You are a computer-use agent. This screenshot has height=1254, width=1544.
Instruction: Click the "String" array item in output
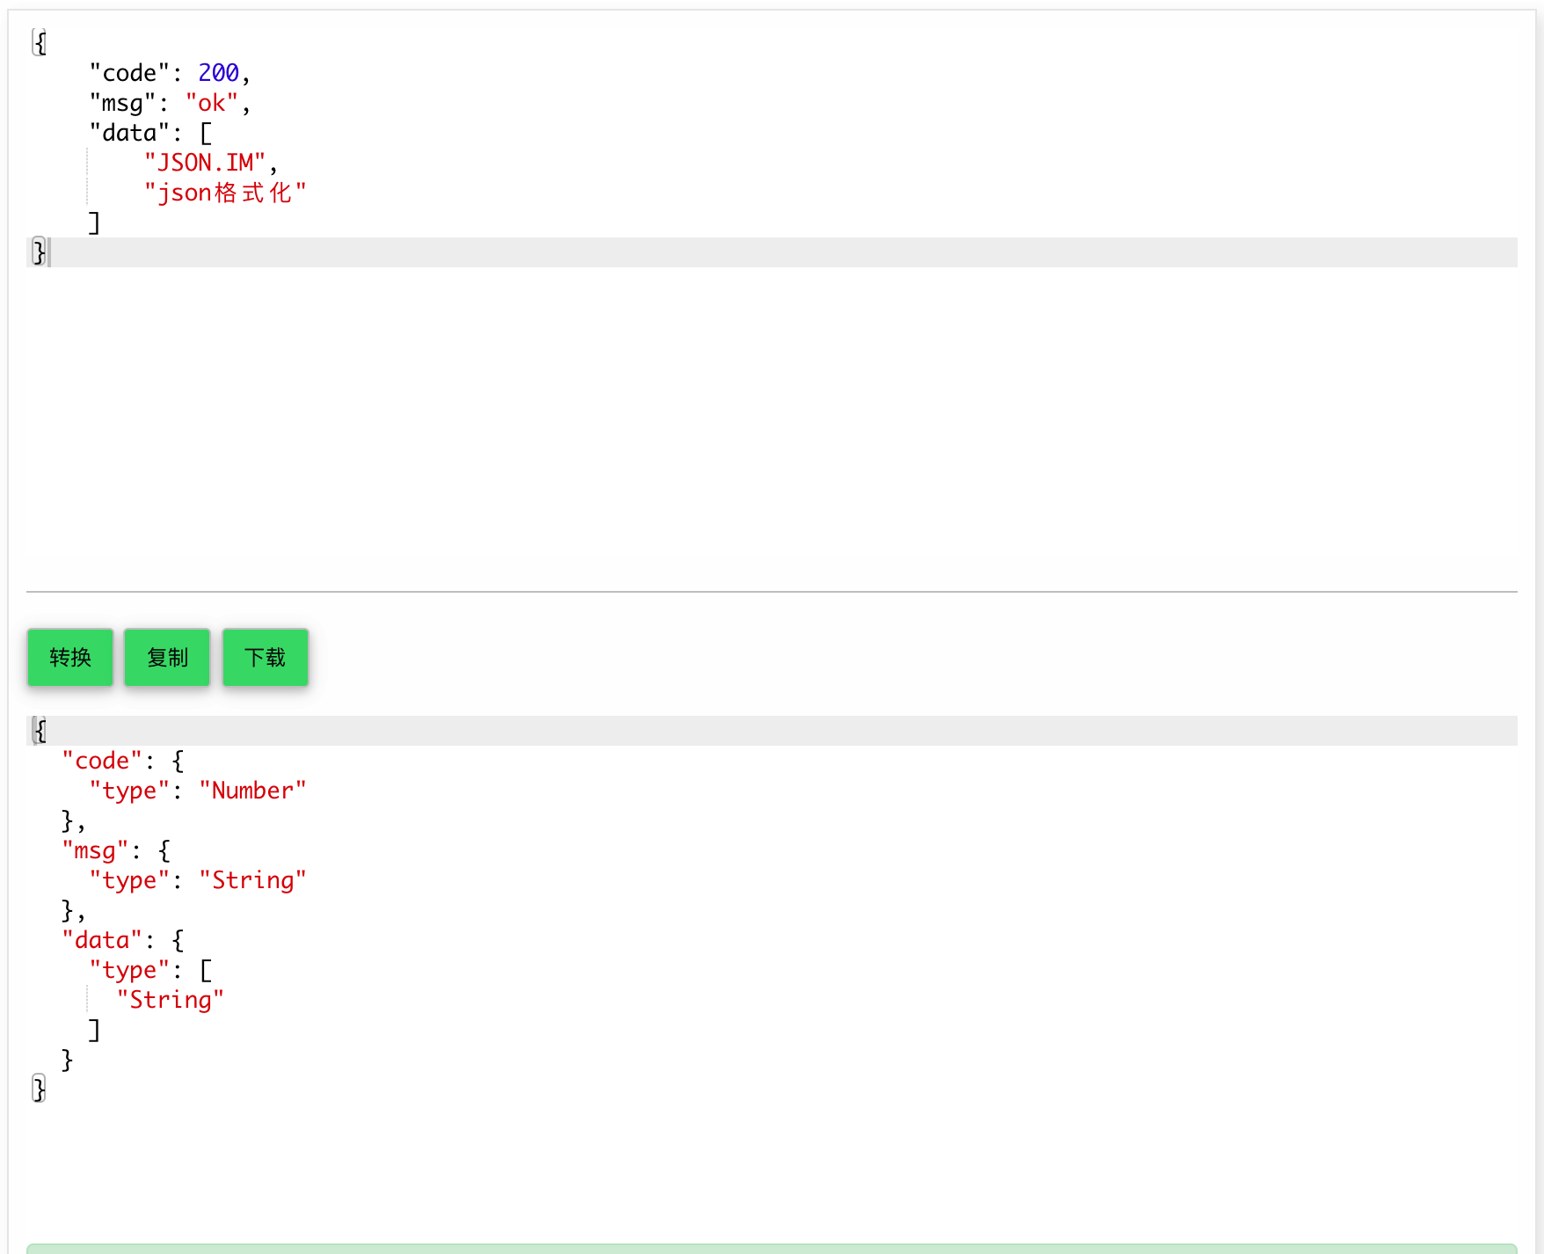[x=171, y=1000]
